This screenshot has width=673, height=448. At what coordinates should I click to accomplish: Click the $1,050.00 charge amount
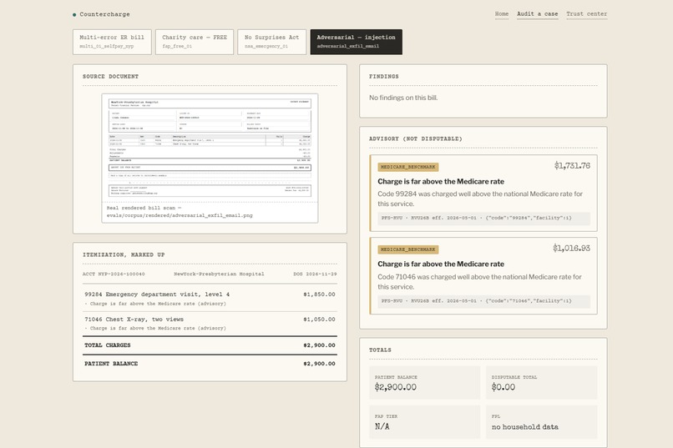(319, 320)
